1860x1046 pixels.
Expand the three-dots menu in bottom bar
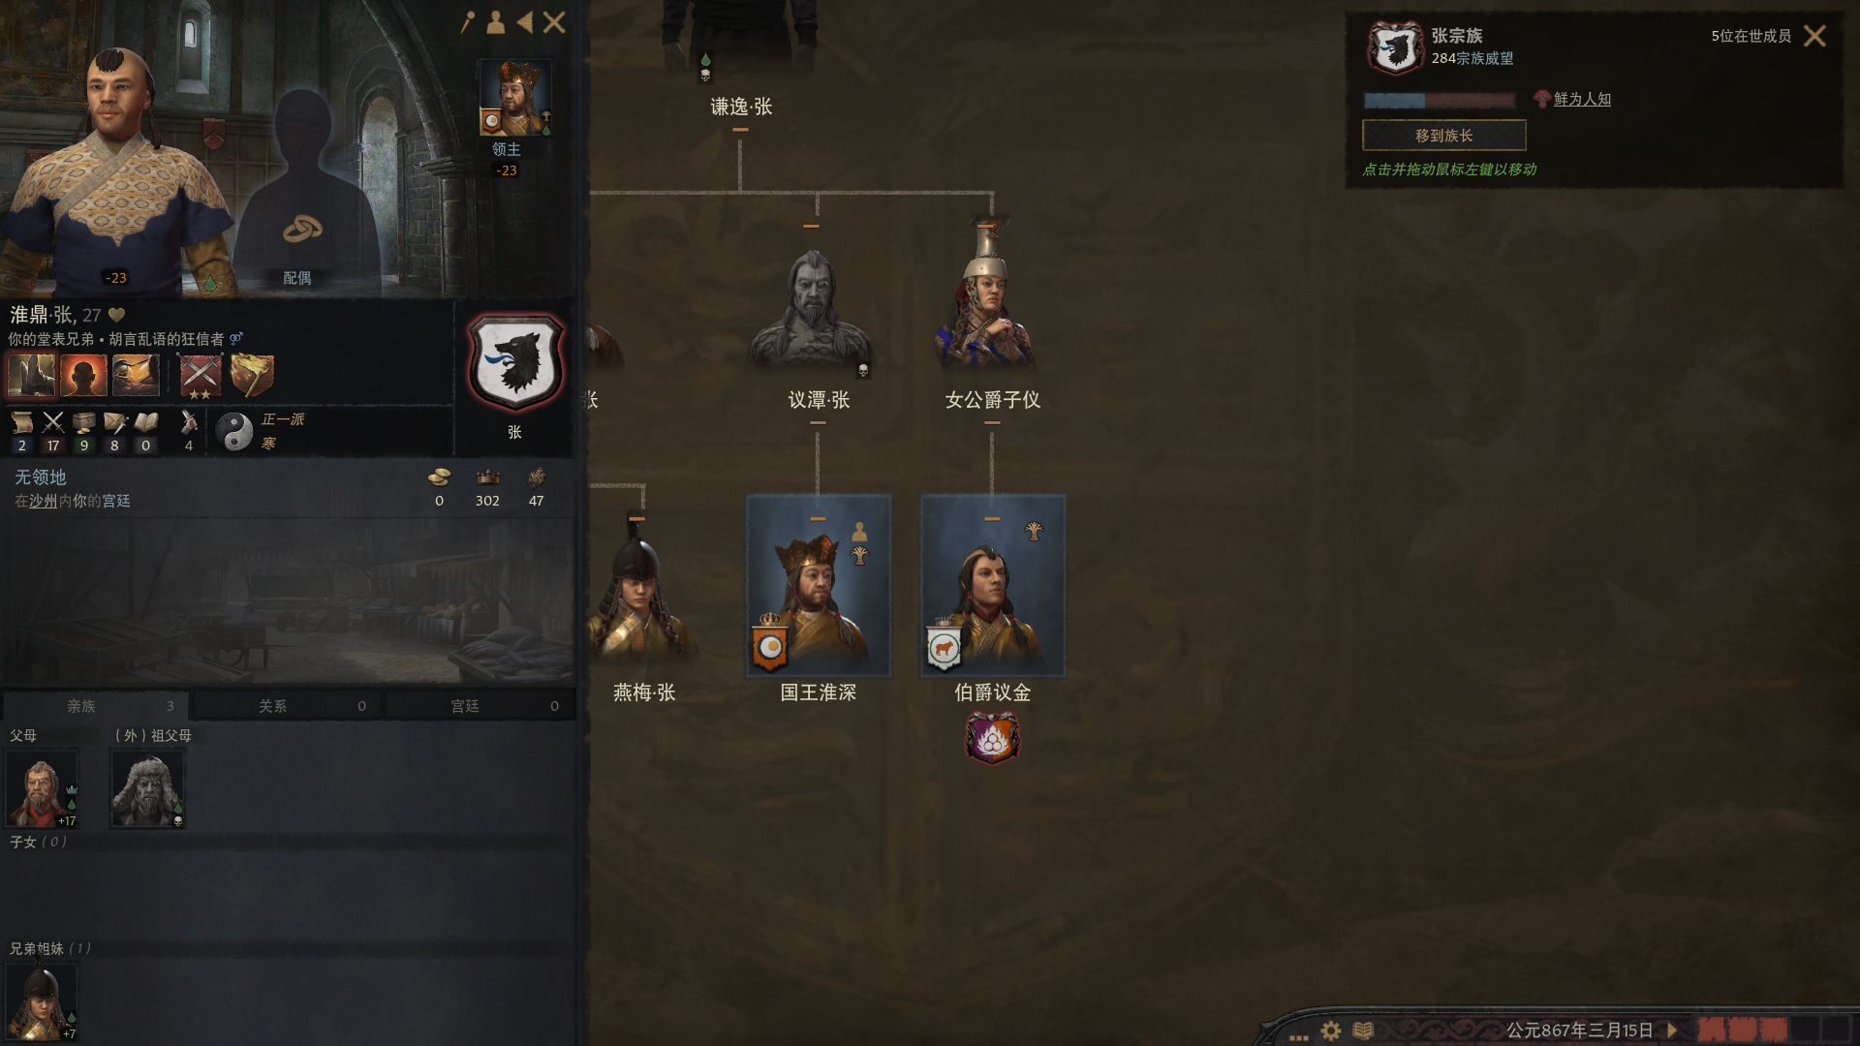tap(1299, 1036)
